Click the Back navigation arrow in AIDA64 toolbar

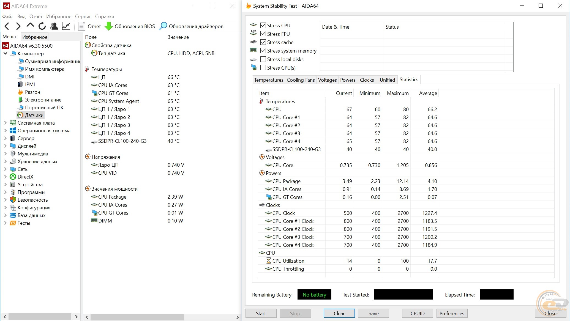(x=7, y=26)
